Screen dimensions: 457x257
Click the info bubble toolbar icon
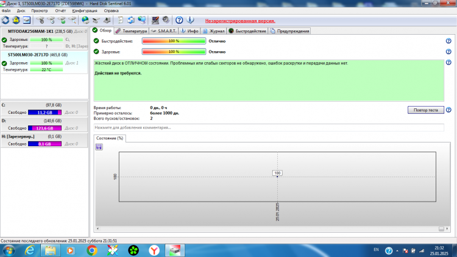[x=190, y=20]
